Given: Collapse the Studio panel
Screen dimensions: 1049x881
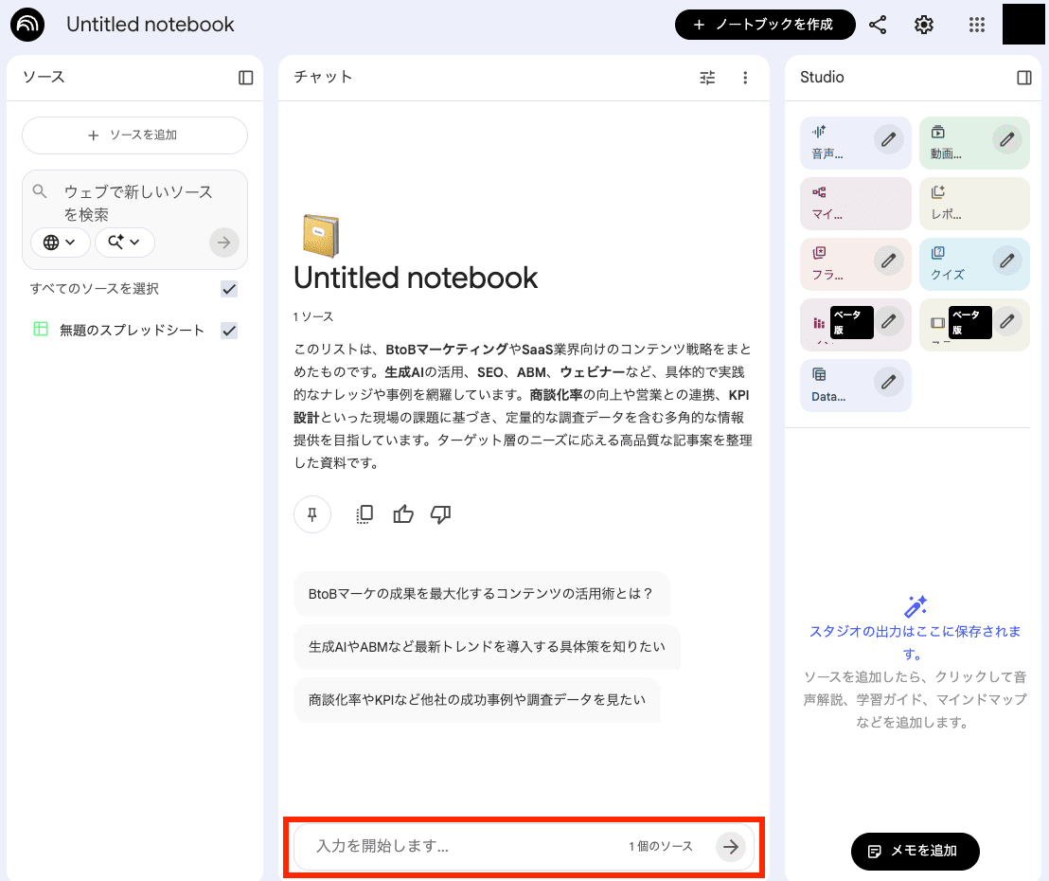Looking at the screenshot, I should tap(1023, 78).
